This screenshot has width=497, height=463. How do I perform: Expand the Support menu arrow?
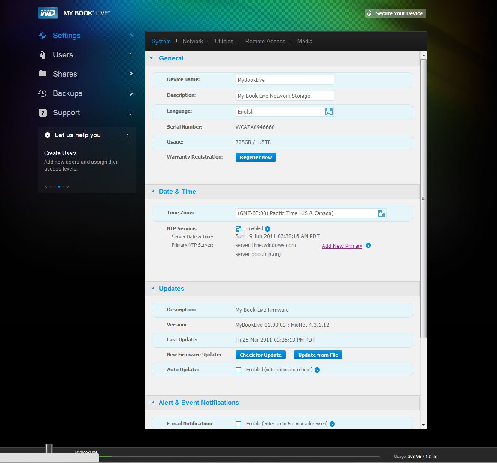coord(131,113)
